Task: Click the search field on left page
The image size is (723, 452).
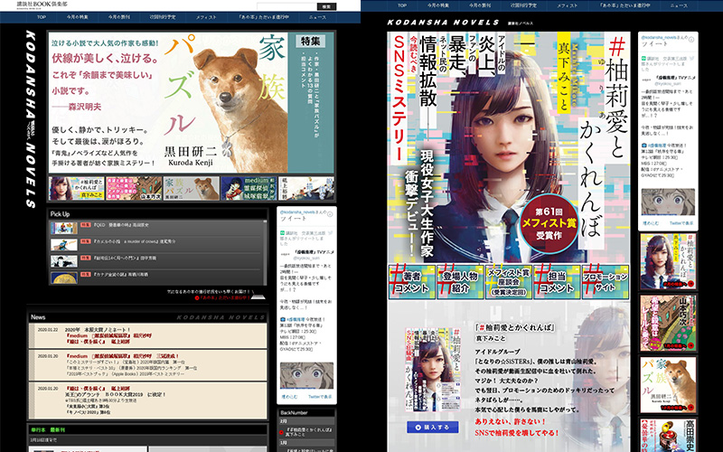Action: (286, 6)
